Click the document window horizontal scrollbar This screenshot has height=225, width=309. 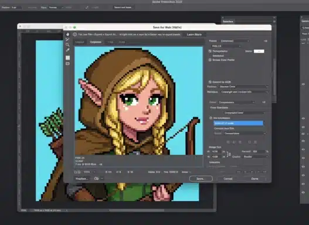(137, 210)
